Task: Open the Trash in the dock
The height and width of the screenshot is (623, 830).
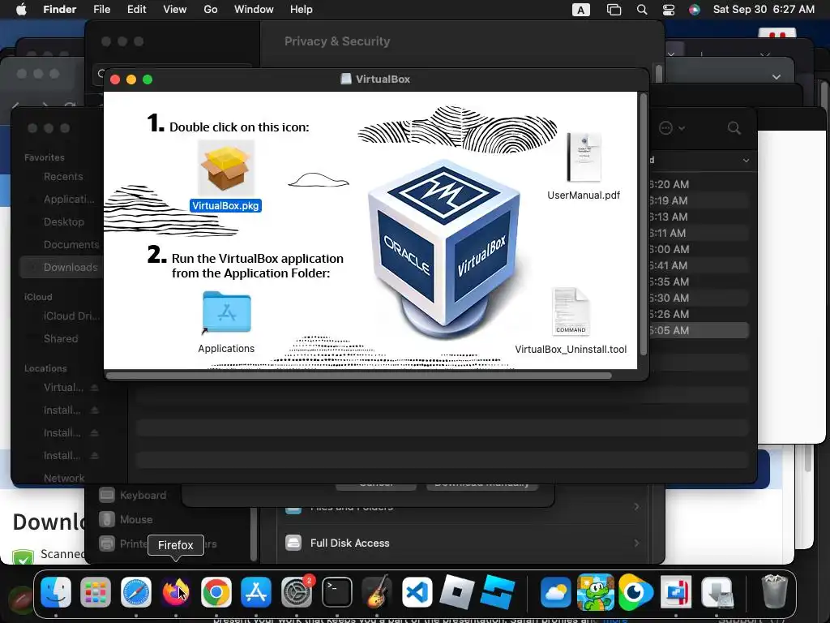Action: pyautogui.click(x=774, y=591)
